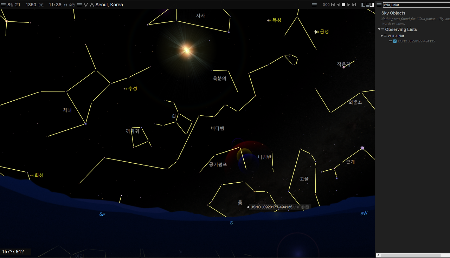Click the 나침반 (Pyxis) constellation label
The height and width of the screenshot is (258, 450).
point(264,157)
